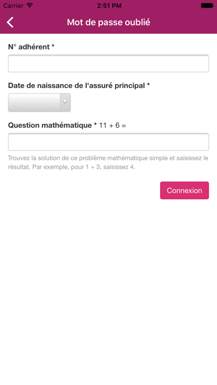Open the date de naissance dropdown

pos(39,102)
